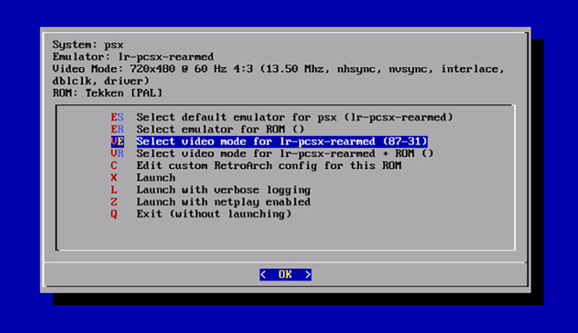The image size is (578, 333).
Task: Click the VR shortcut tag
Action: 117,153
